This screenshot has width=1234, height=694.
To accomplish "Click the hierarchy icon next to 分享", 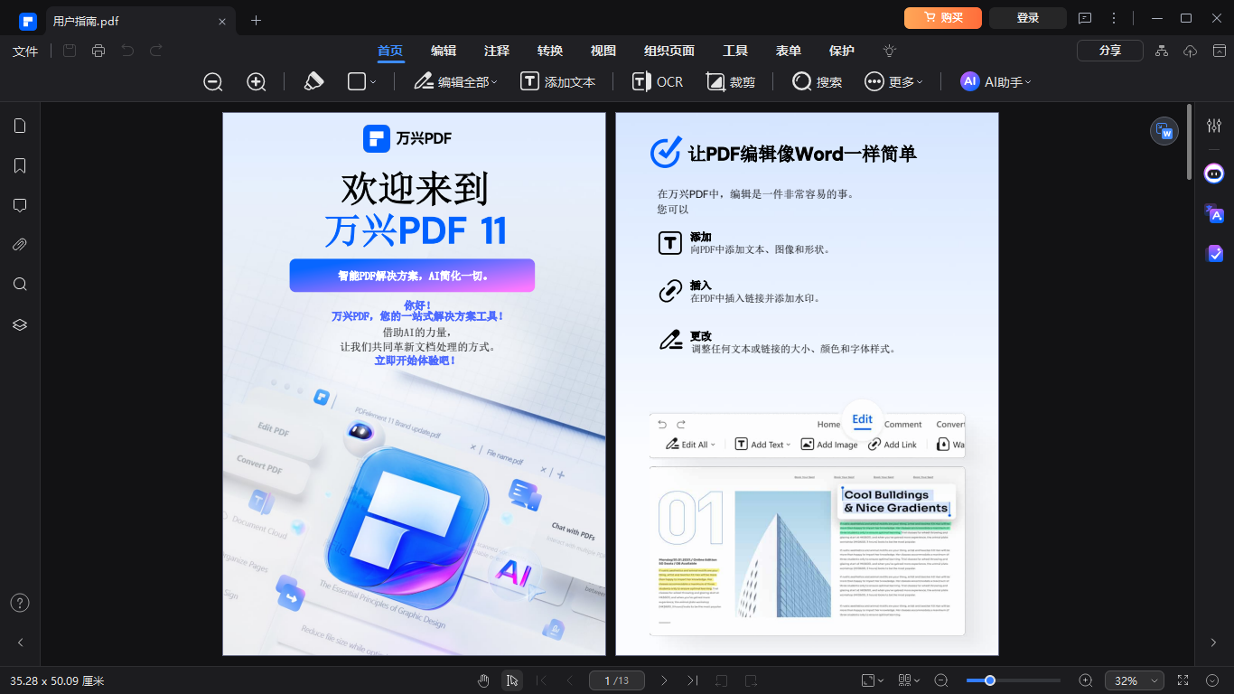I will (x=1162, y=51).
